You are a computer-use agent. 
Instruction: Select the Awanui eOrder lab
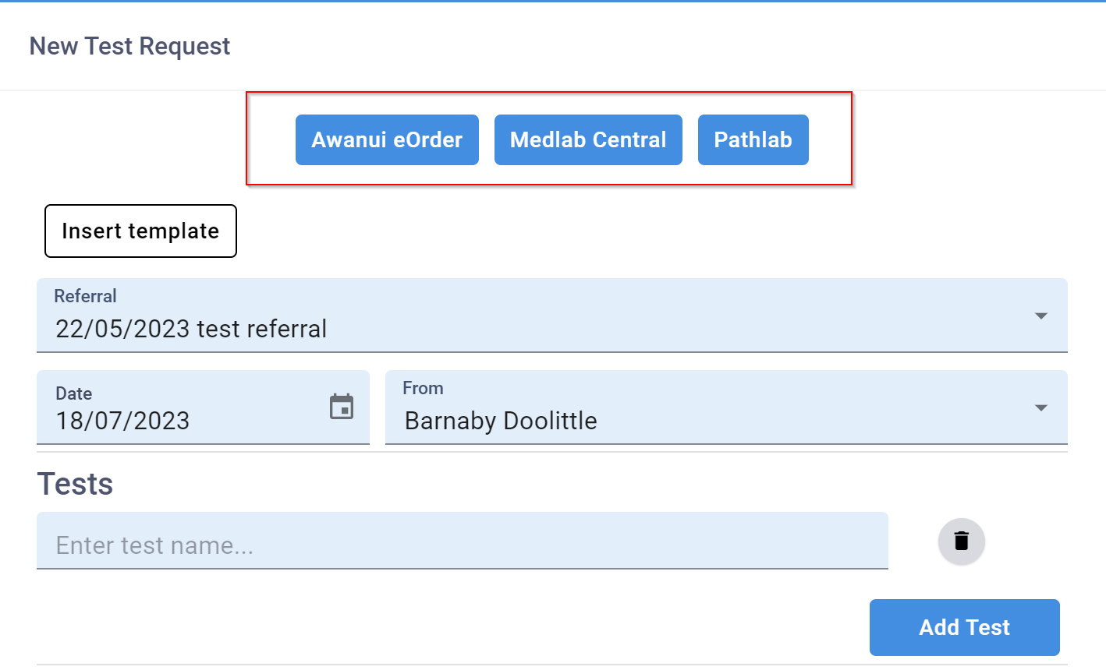[387, 139]
